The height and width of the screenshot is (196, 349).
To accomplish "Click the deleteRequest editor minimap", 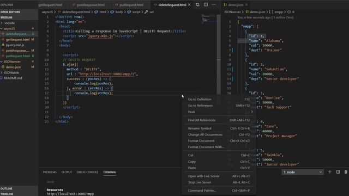I will pyautogui.click(x=208, y=19).
